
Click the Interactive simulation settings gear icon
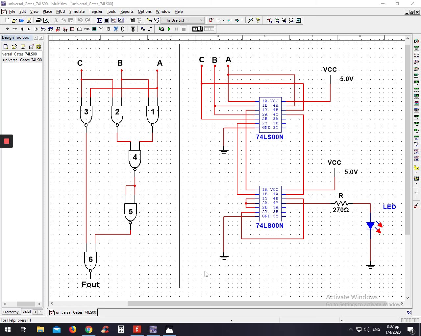[161, 29]
